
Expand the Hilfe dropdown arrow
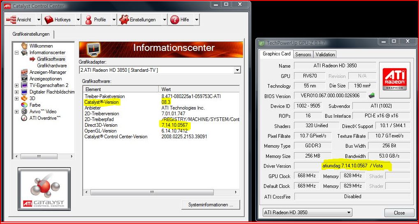pos(197,19)
